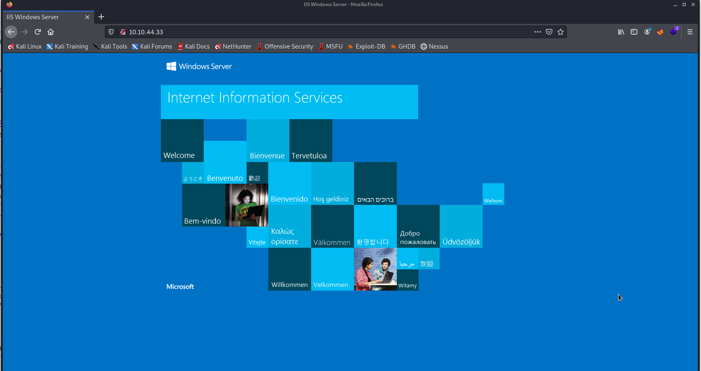The width and height of the screenshot is (701, 371).
Task: Open the Nessus bookmark
Action: click(x=434, y=47)
